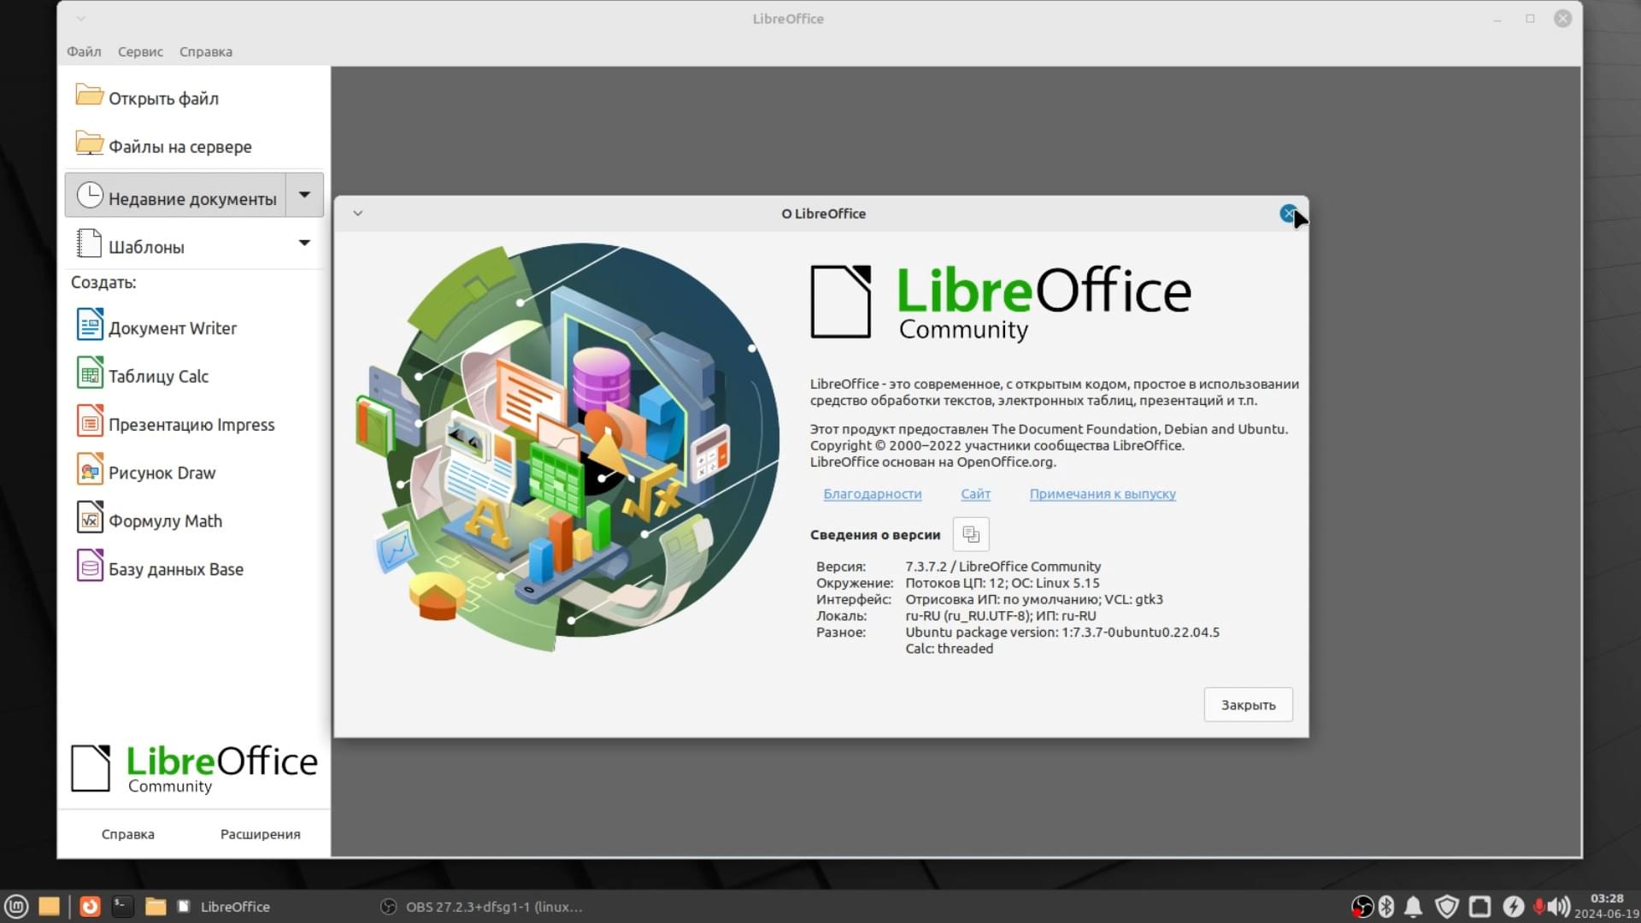Open the Благодарности link
Viewport: 1641px width, 923px height.
(x=872, y=494)
